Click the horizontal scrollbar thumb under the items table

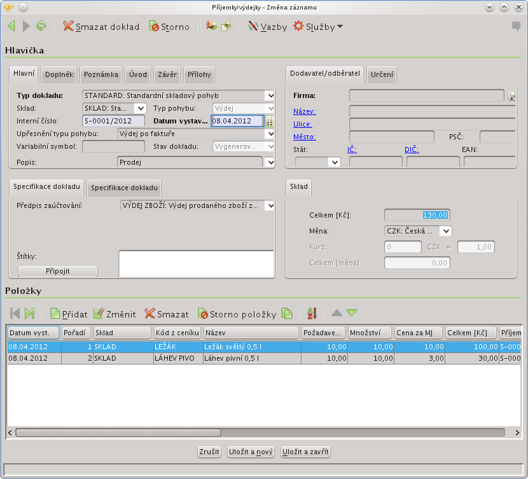point(118,433)
